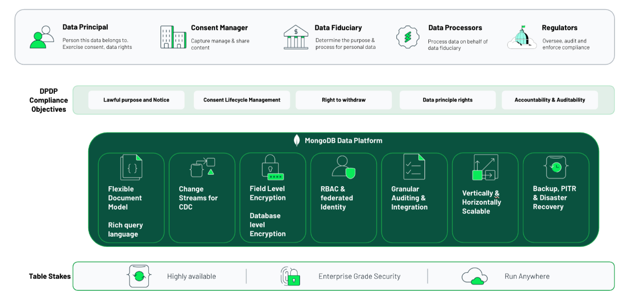Click the Data Fiduciary bank icon
This screenshot has height=300, width=629.
296,37
